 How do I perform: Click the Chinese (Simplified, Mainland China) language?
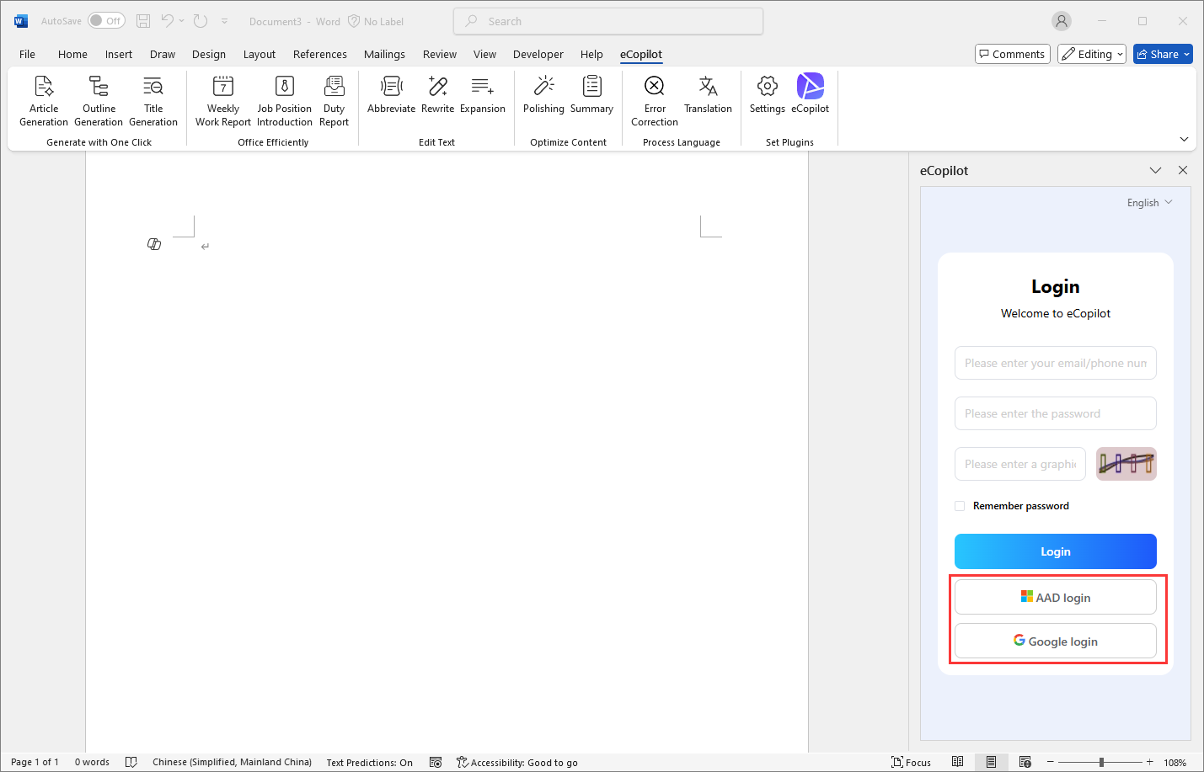coord(232,762)
